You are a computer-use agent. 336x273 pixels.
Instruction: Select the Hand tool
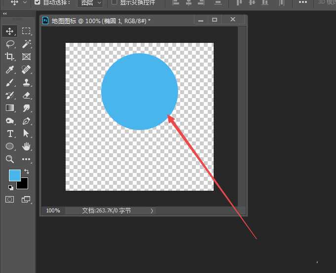click(x=26, y=146)
